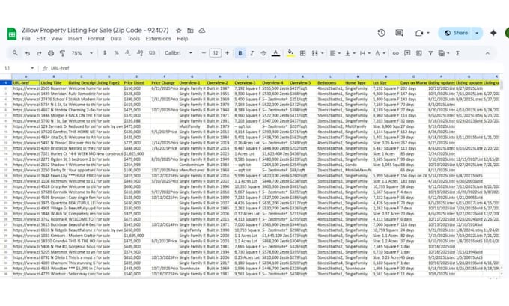Click the move to folder icon
The image size is (509, 306).
(x=190, y=31)
